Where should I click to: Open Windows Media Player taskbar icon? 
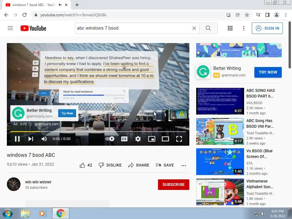pos(42,213)
